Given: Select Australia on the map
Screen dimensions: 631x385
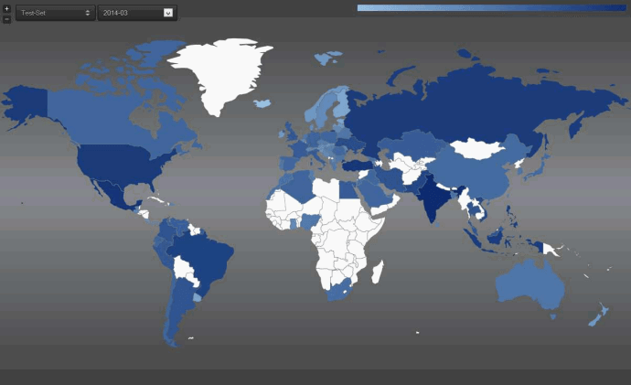Looking at the screenshot, I should coord(530,285).
